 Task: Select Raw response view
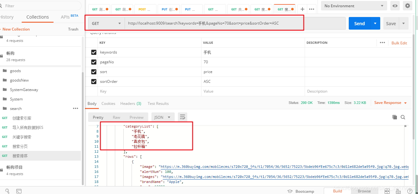[116, 117]
